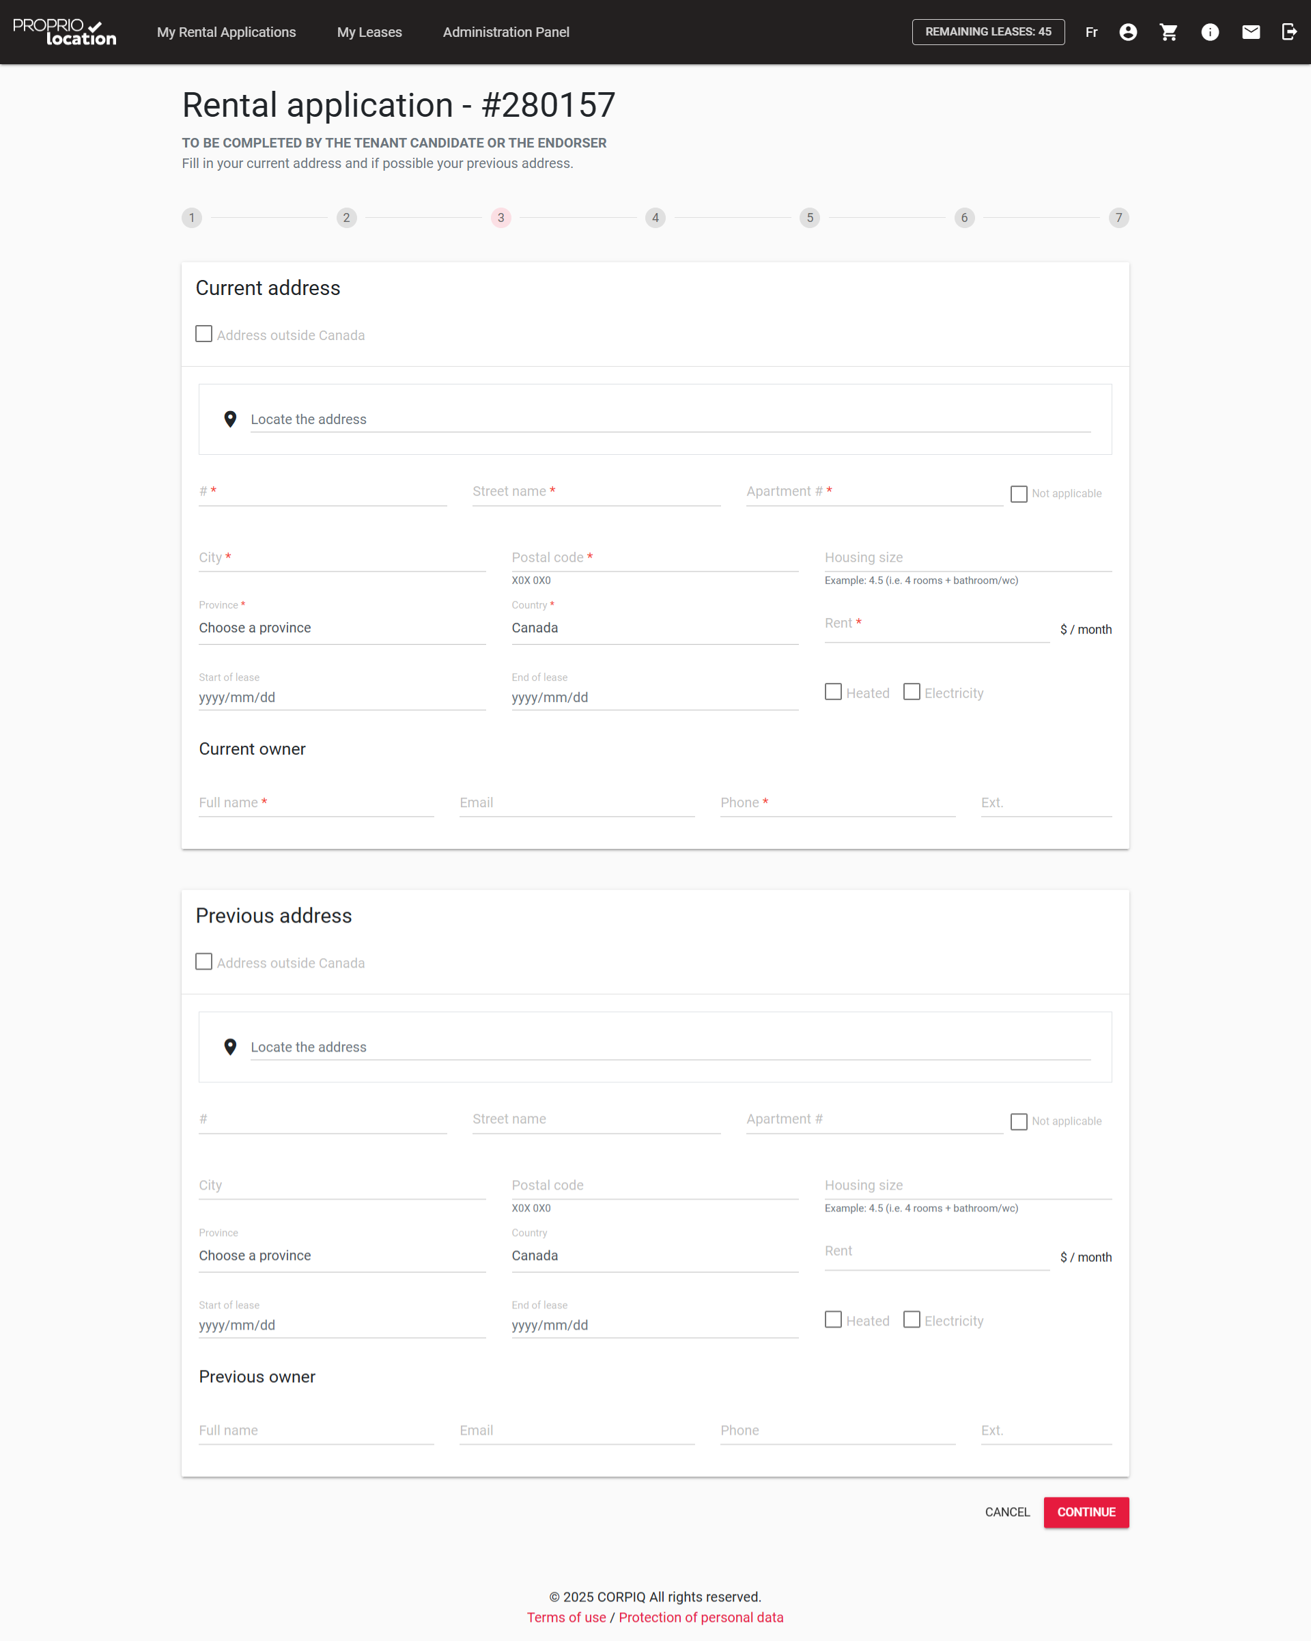Open the mail envelope icon
This screenshot has height=1641, width=1311.
pos(1251,32)
